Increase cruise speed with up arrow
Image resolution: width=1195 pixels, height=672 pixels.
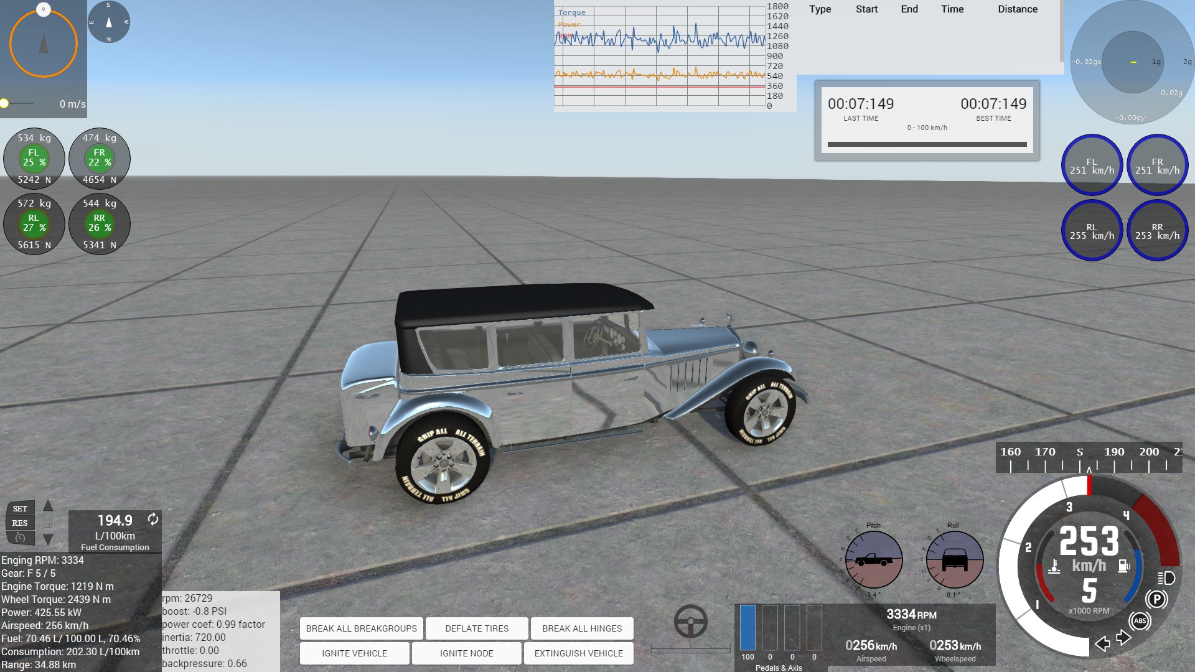coord(48,506)
